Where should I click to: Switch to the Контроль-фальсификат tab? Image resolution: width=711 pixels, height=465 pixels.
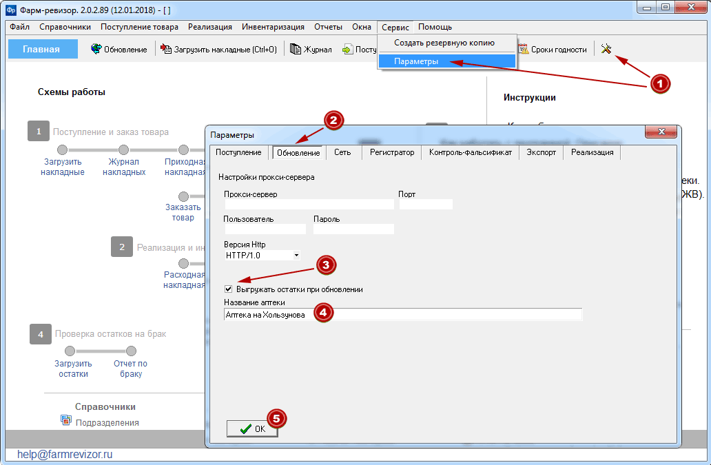pyautogui.click(x=471, y=152)
